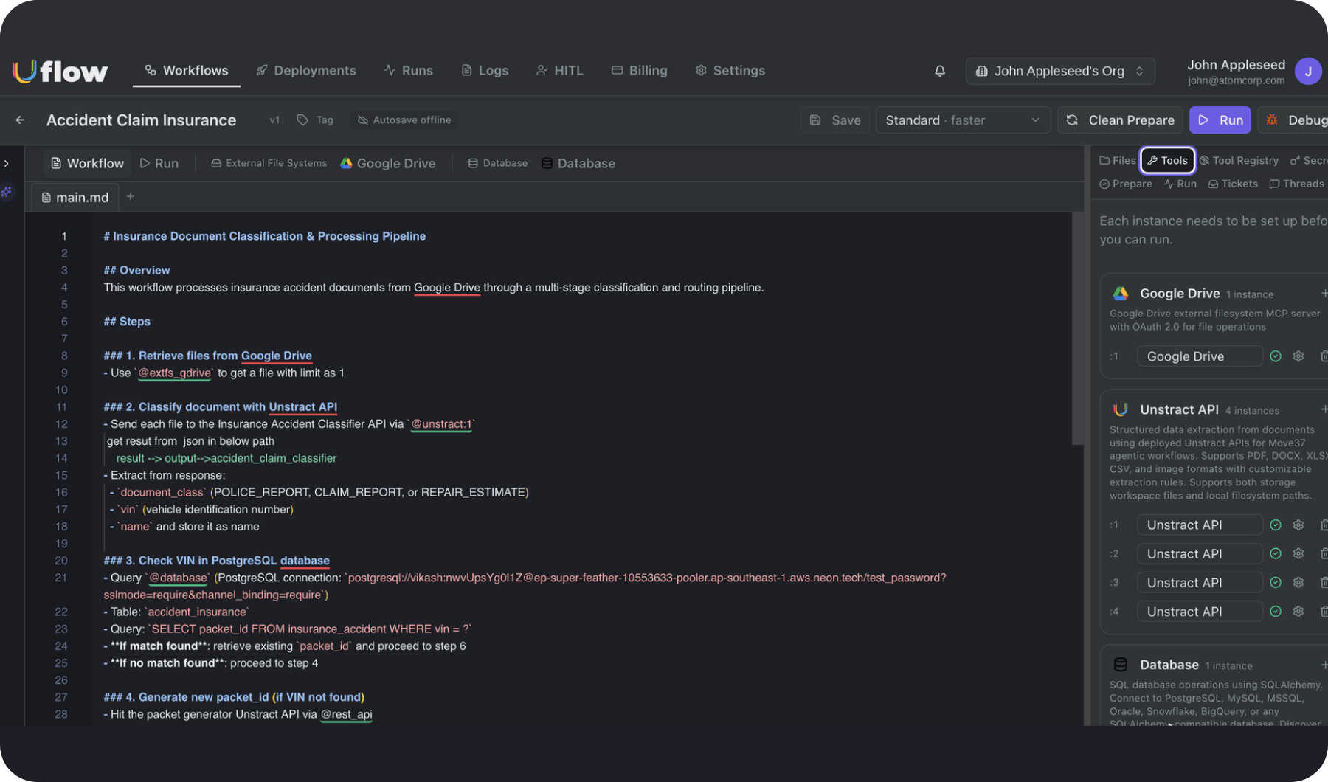Delete Unstract API instance :3
1328x782 pixels.
click(1324, 583)
